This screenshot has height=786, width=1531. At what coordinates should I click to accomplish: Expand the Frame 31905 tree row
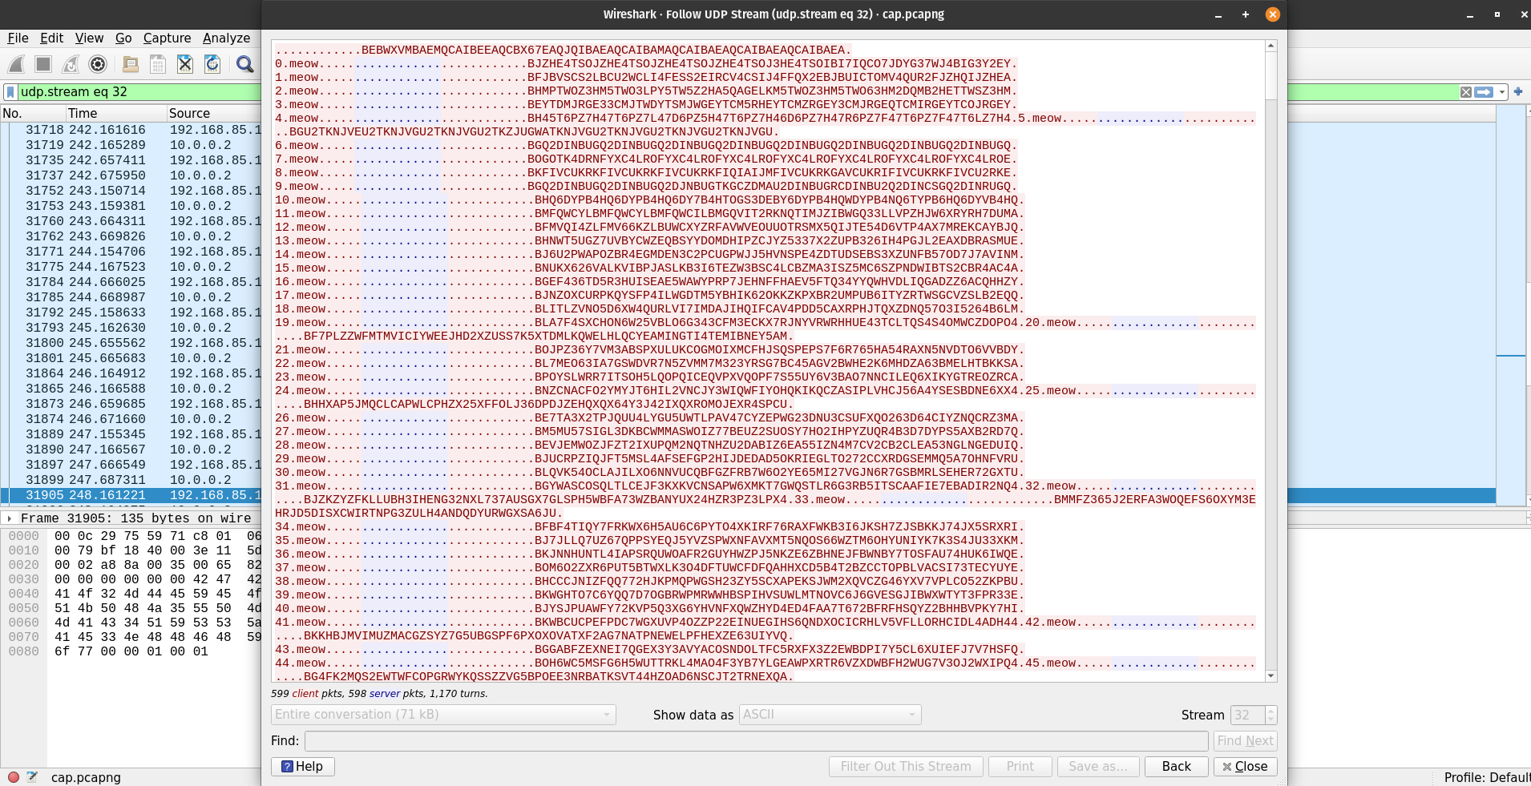pyautogui.click(x=10, y=518)
